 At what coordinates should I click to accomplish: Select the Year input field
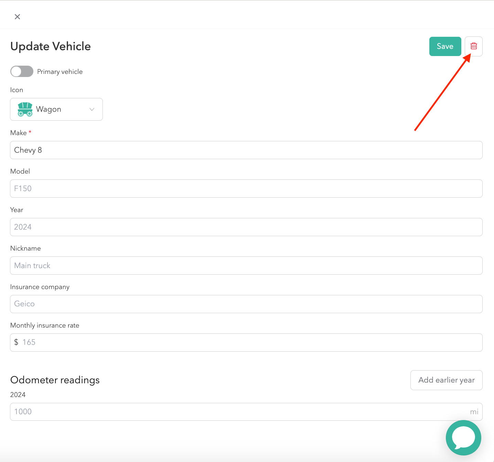pos(246,227)
